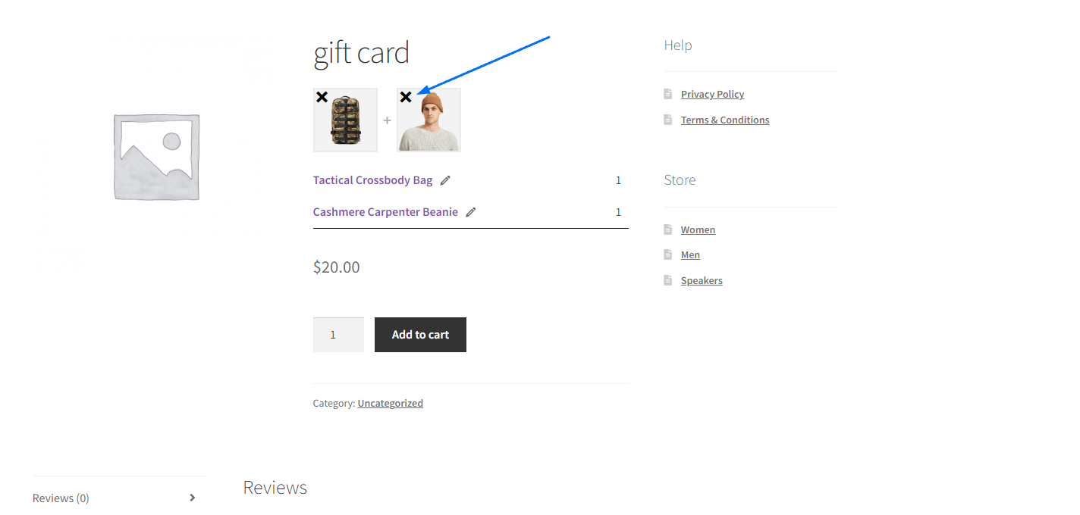
Task: Open the Cashmere Carpenter Beanie product link
Action: coord(385,212)
